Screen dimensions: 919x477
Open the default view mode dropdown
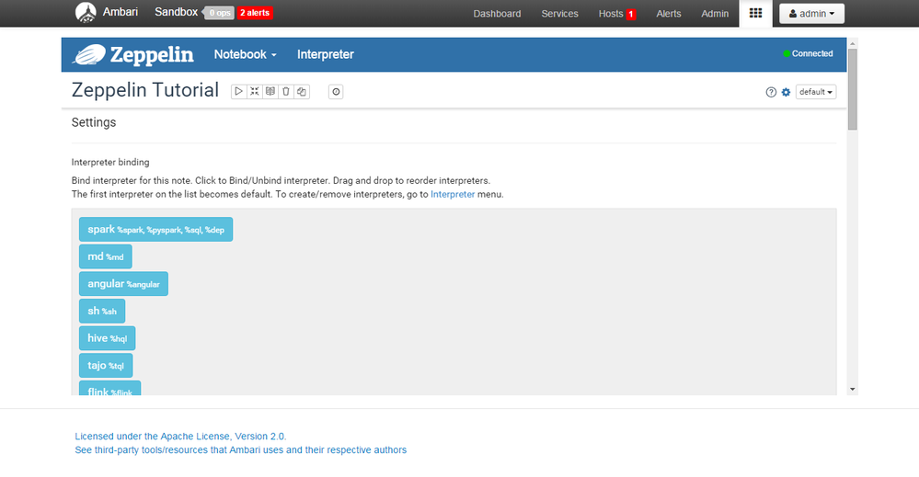click(x=815, y=92)
